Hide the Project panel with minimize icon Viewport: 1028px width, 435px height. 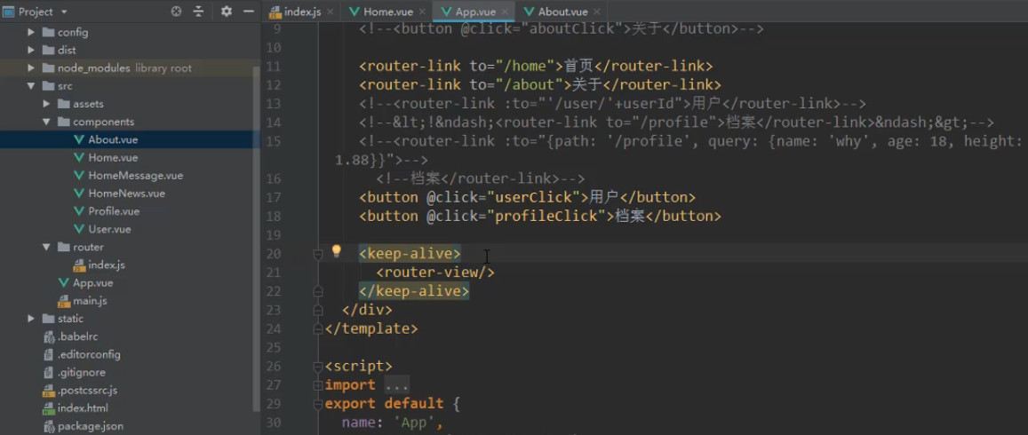pos(249,12)
